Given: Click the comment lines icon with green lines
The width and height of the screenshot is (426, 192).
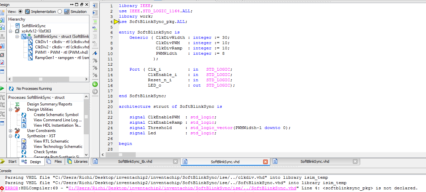Looking at the screenshot, I should (x=95, y=22).
